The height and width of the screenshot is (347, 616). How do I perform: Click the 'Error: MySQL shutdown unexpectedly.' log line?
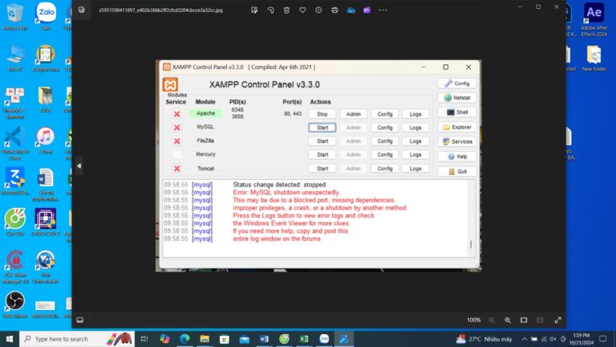(x=286, y=193)
